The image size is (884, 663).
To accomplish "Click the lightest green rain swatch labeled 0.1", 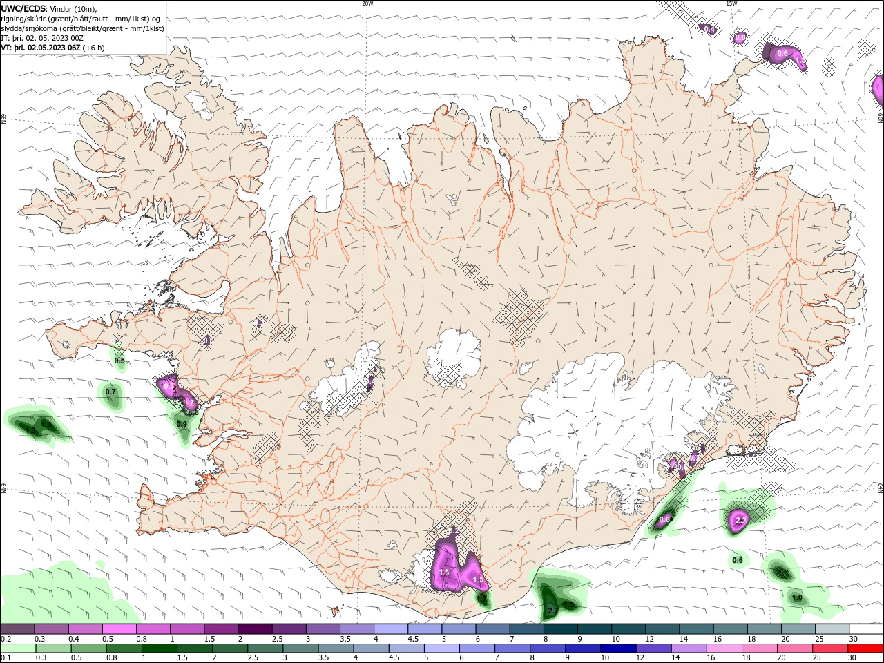I will (17, 648).
